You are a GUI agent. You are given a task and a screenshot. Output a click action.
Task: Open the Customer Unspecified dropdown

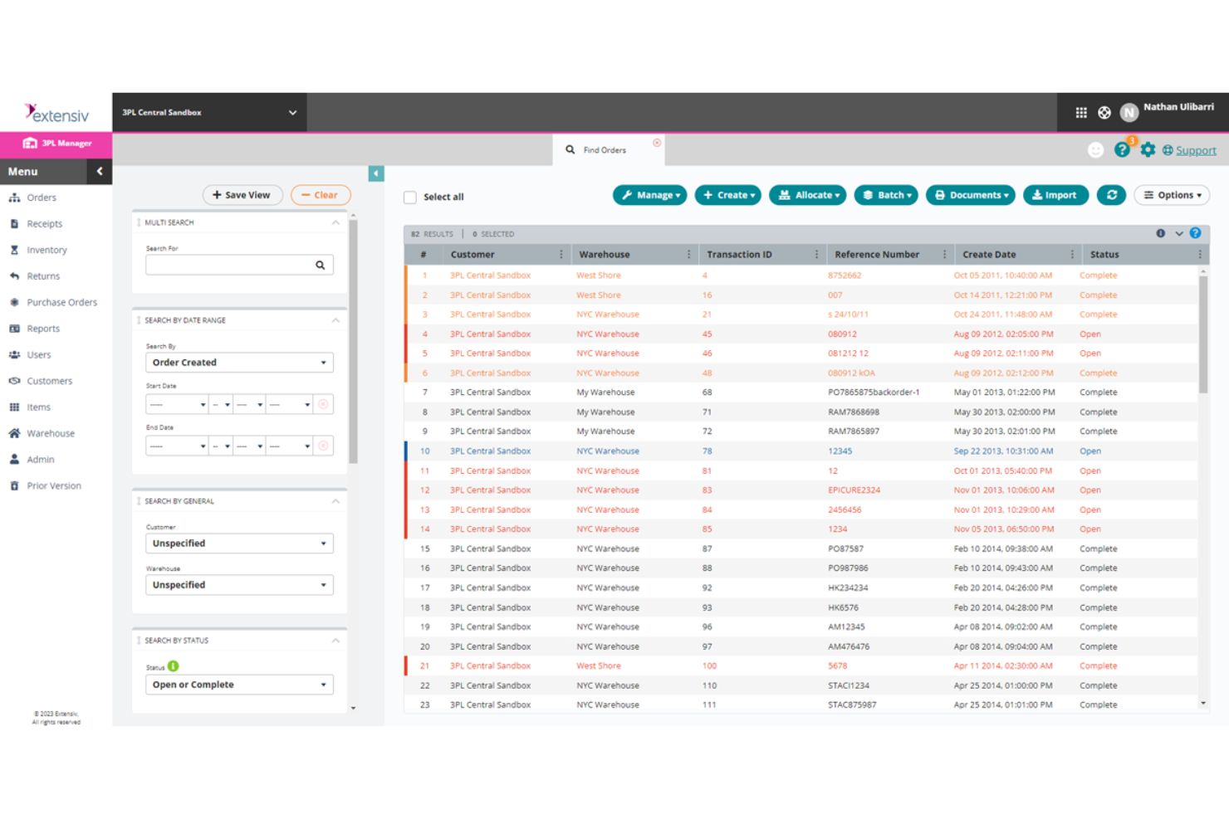coord(239,544)
